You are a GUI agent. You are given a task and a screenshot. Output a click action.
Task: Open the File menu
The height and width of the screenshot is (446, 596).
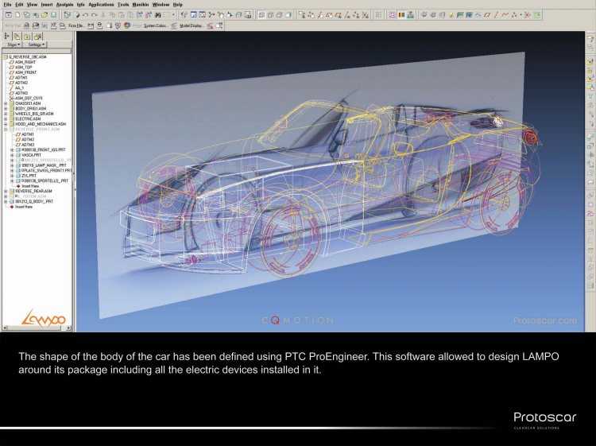[x=7, y=5]
